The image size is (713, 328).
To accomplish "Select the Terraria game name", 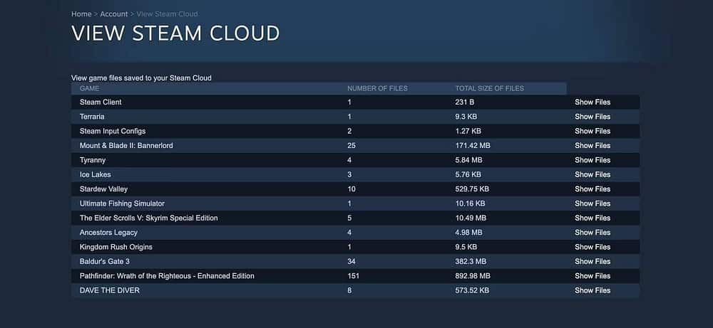I will tap(92, 117).
